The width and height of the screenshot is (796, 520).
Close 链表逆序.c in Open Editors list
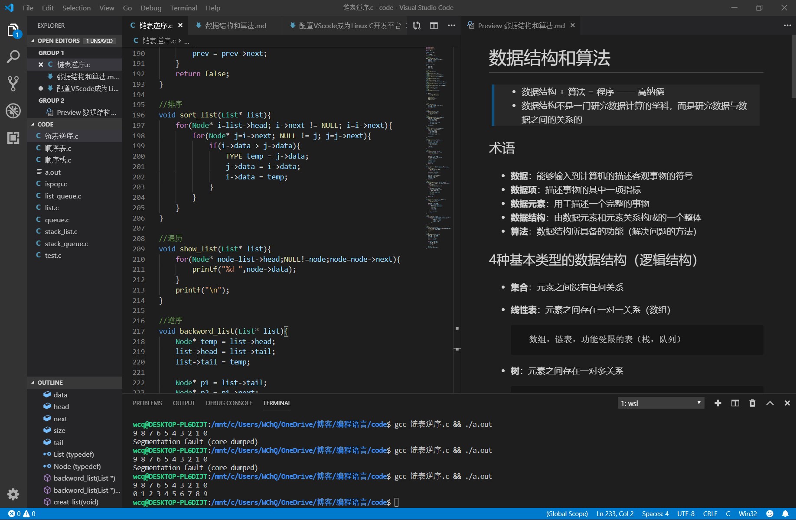coord(41,65)
